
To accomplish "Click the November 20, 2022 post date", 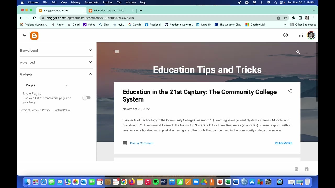I will pos(136,109).
